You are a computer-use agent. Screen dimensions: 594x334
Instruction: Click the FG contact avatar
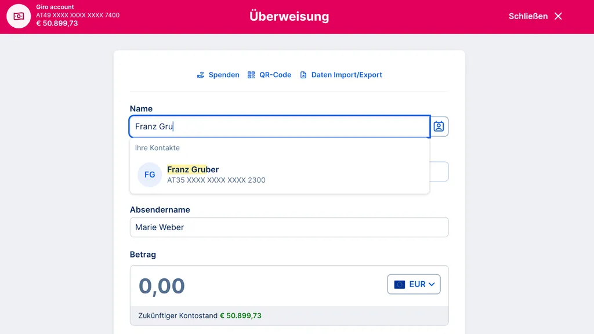click(x=150, y=175)
